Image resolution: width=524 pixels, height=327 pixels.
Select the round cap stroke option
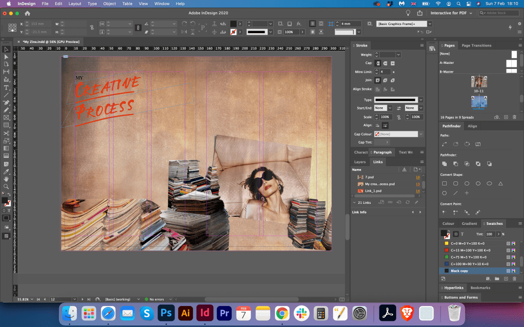pyautogui.click(x=385, y=63)
